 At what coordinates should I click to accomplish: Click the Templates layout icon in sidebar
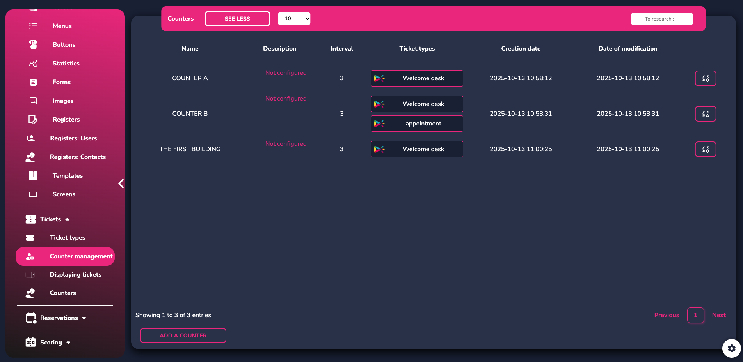pyautogui.click(x=33, y=176)
